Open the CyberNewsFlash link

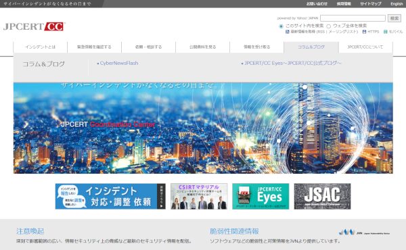(x=119, y=63)
